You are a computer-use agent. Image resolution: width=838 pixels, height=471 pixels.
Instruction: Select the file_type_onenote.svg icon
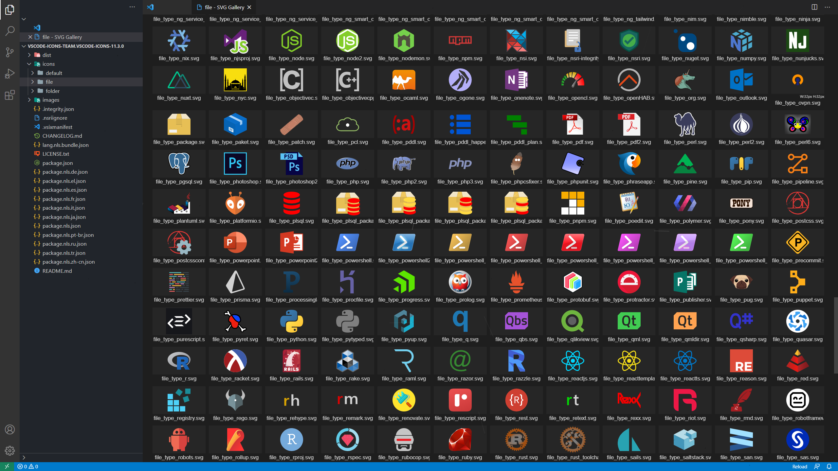pyautogui.click(x=516, y=80)
